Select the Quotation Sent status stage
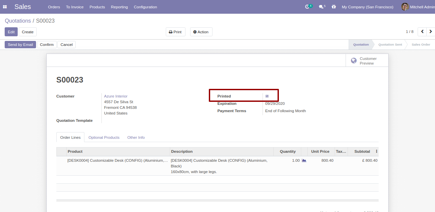Viewport: 435px width, 212px height. point(390,45)
